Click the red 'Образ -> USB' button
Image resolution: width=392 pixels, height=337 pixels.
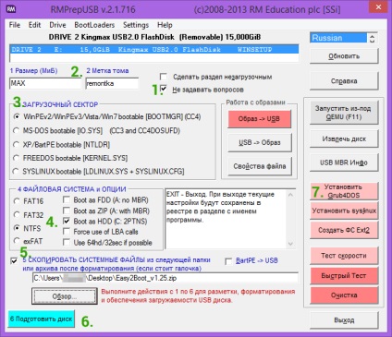click(259, 119)
